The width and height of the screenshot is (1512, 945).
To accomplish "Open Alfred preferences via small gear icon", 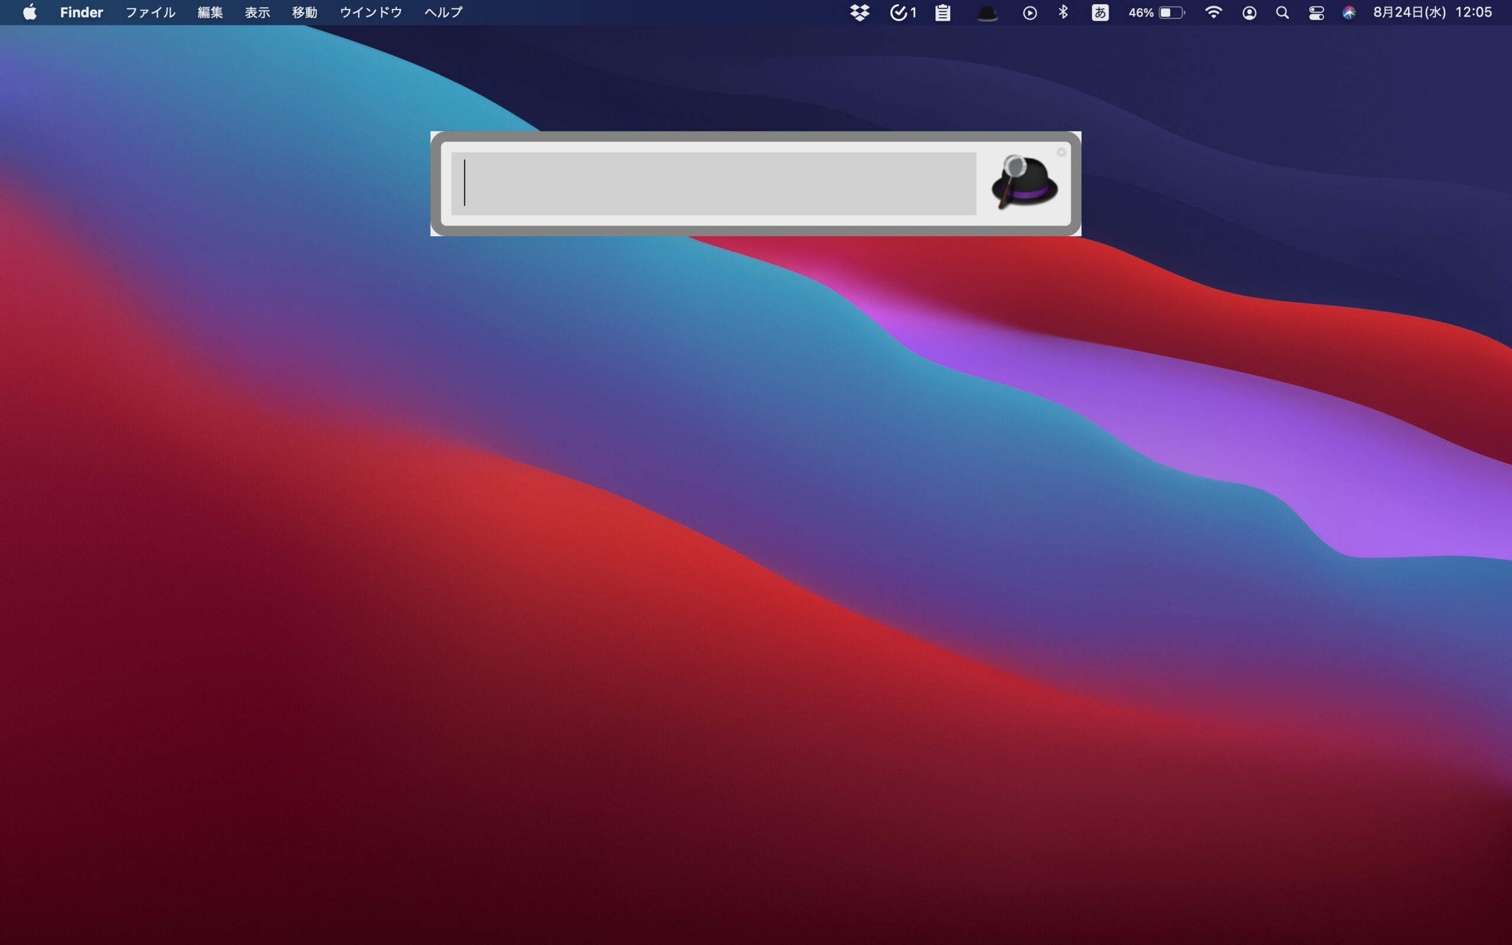I will click(1061, 152).
